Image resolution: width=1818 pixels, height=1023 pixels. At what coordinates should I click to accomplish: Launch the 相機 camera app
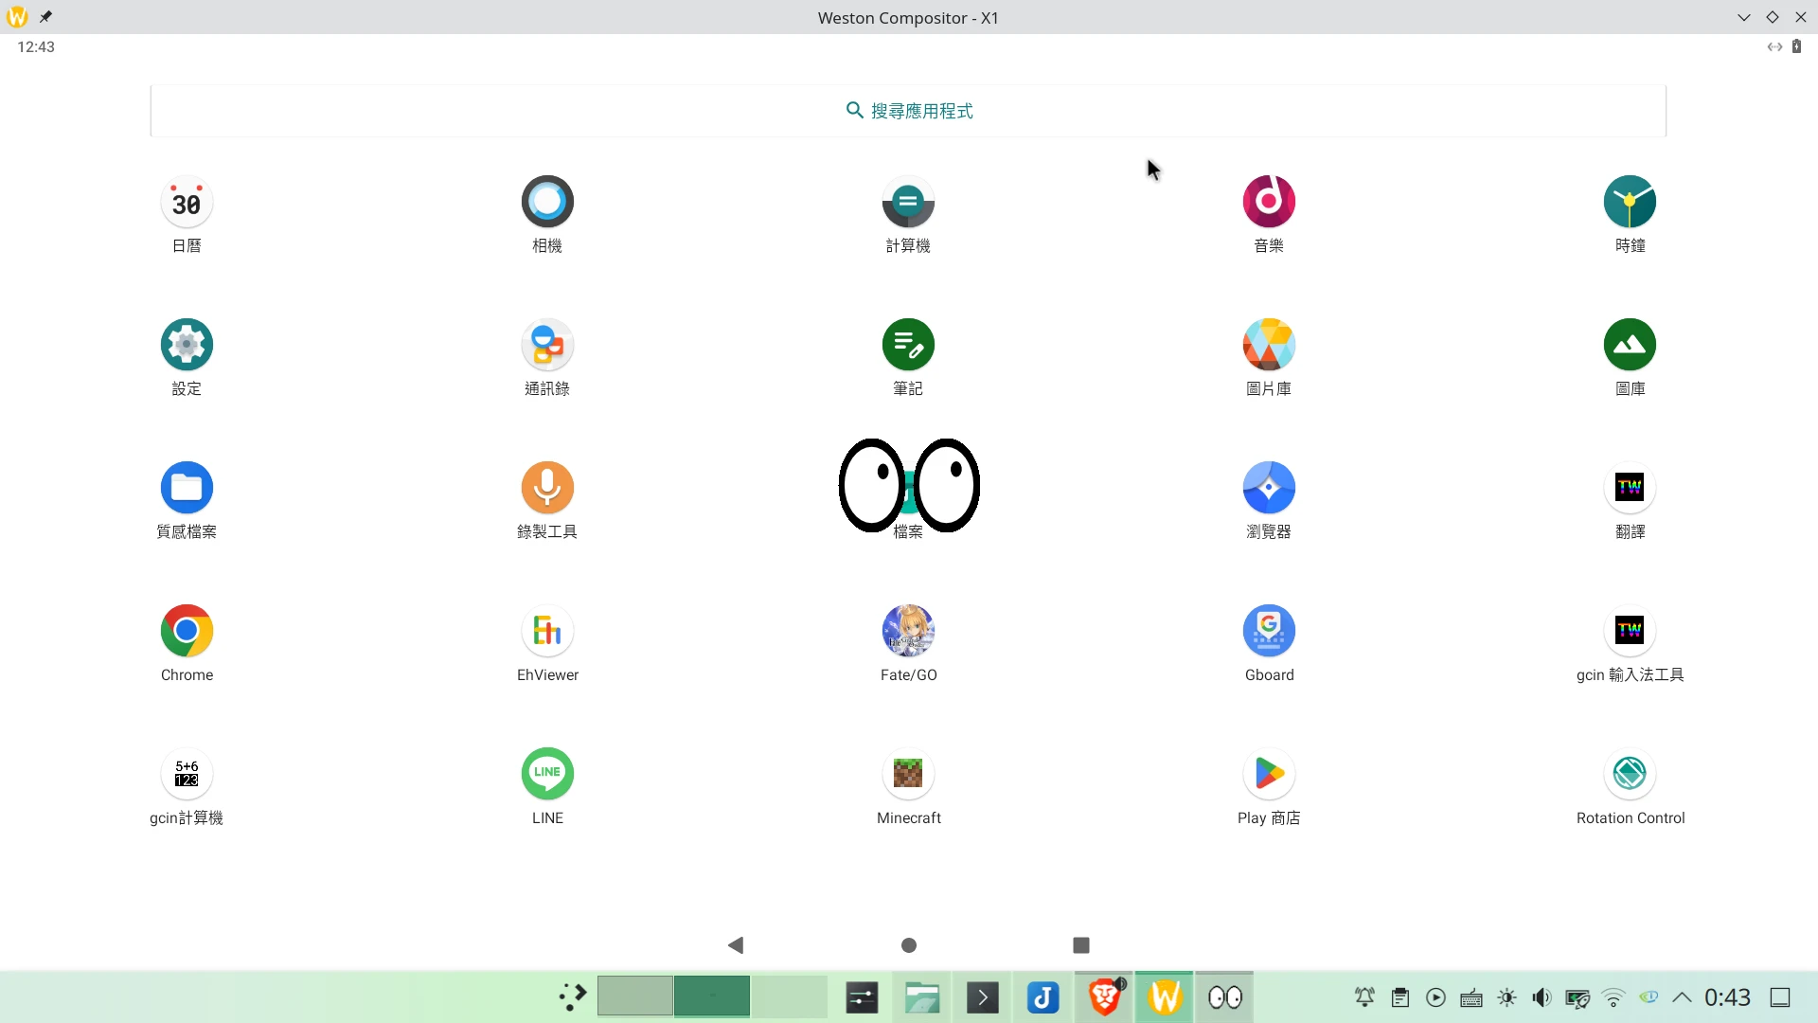coord(547,202)
